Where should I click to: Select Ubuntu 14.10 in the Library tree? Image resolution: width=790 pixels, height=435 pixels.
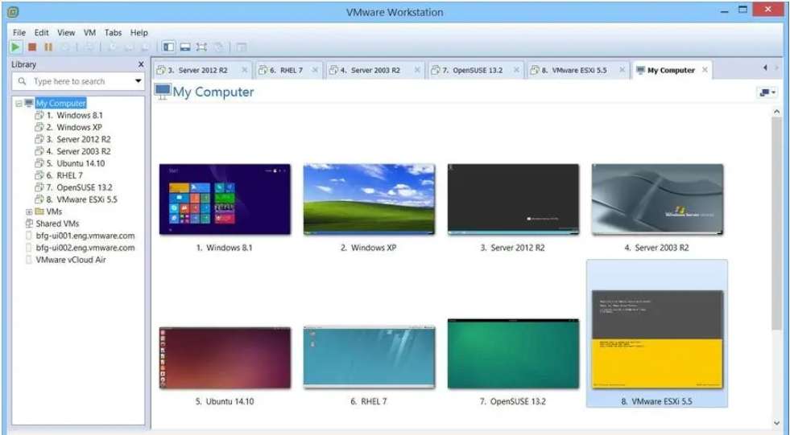click(x=81, y=163)
